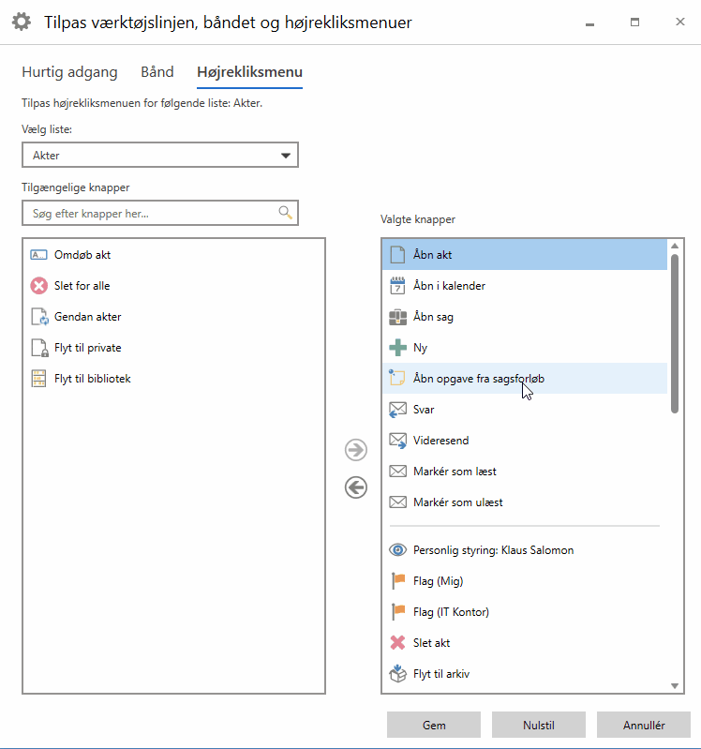Image resolution: width=701 pixels, height=749 pixels.
Task: Click the Markér som ulæst envelope icon
Action: click(397, 502)
